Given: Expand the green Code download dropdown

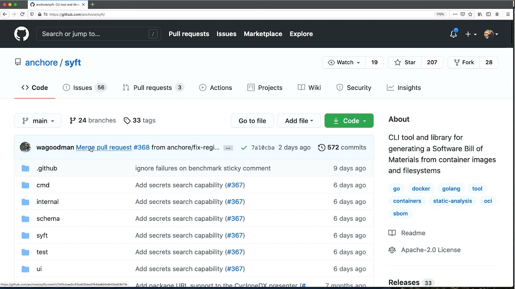Looking at the screenshot, I should pyautogui.click(x=349, y=121).
